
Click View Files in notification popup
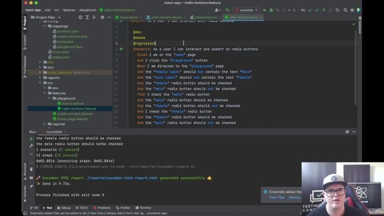click(277, 197)
